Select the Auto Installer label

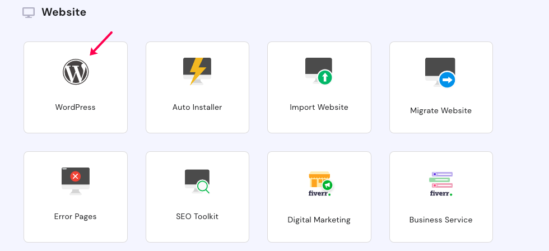pyautogui.click(x=197, y=107)
